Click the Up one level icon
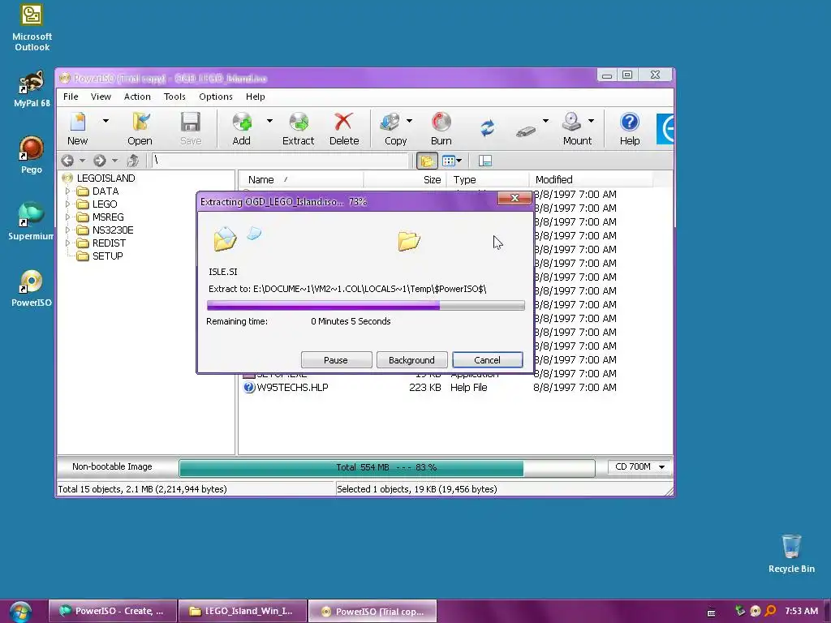 pos(132,161)
